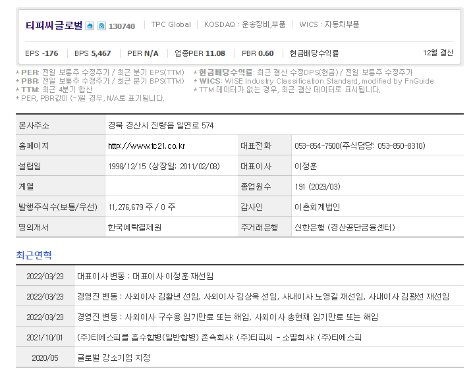The image size is (473, 374).
Task: Click 본사주소 header cell
Action: (x=61, y=125)
